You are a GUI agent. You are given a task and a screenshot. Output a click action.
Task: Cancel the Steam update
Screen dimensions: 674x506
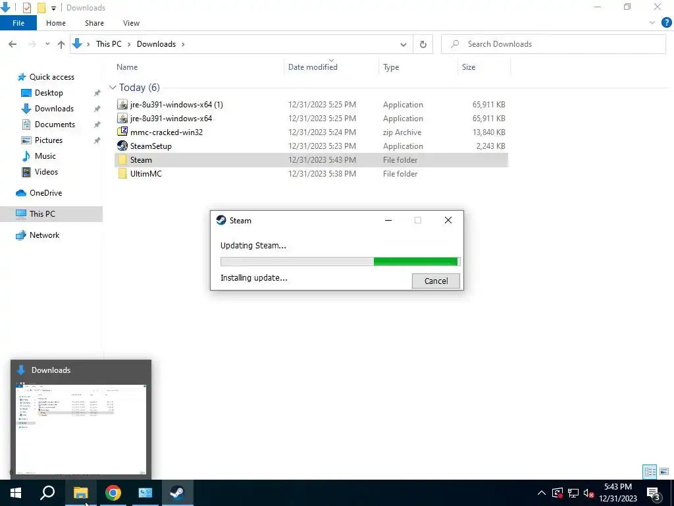(436, 281)
